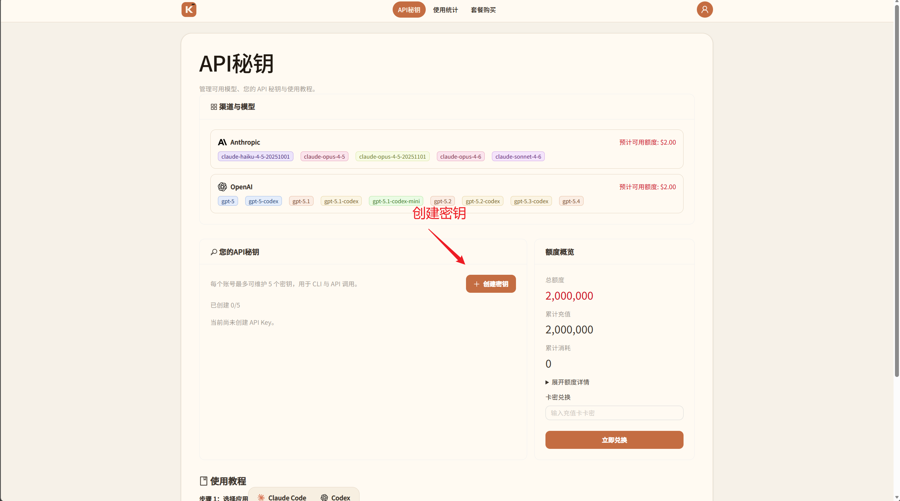Image resolution: width=900 pixels, height=501 pixels.
Task: Click the claude-opus-4-6 model tag
Action: [460, 157]
